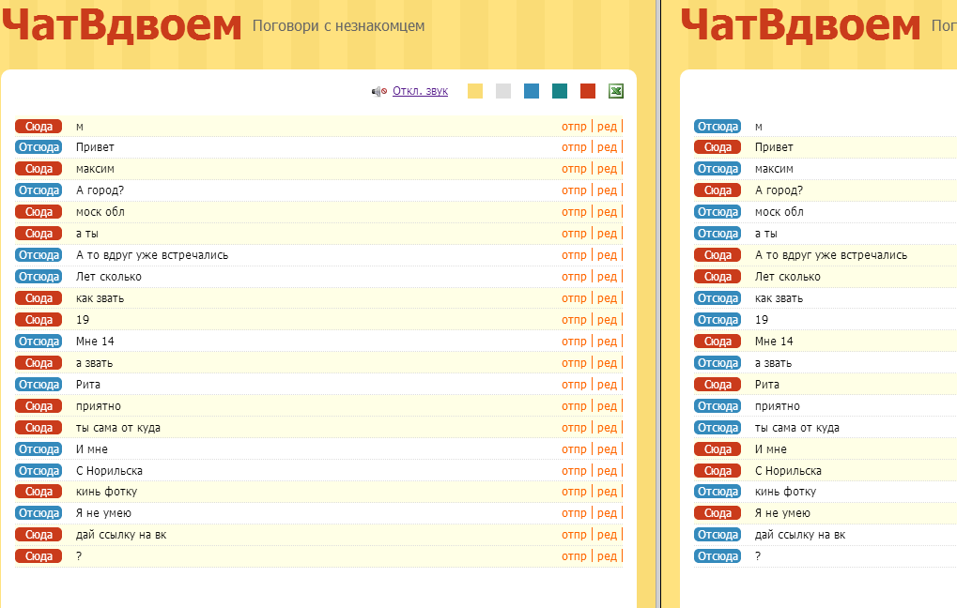This screenshot has width=957, height=608.
Task: Click 'Отсюда' badge beside 'моск обл' in right window
Action: click(718, 212)
